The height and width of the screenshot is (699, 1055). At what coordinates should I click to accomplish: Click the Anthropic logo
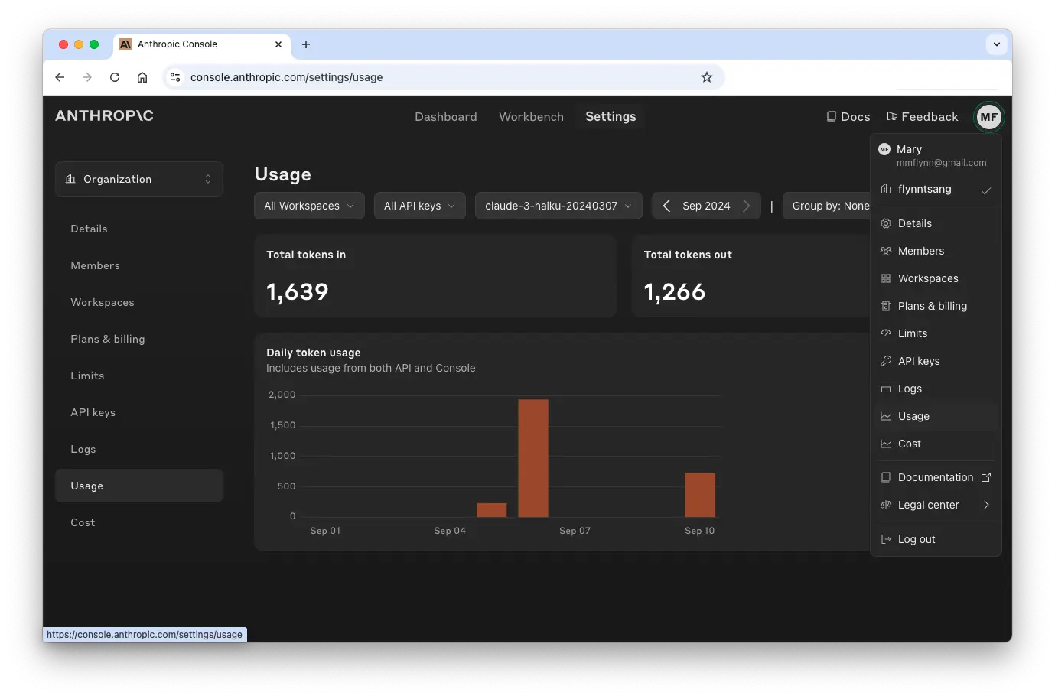coord(104,115)
